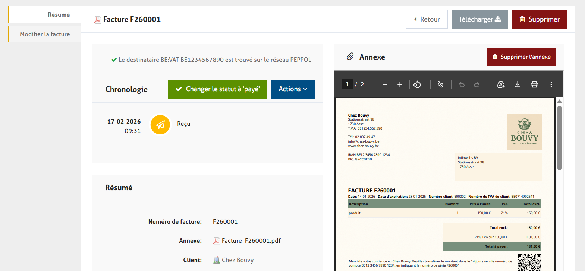Screen dimensions: 585x271
Task: Click the redo arrow in PDF toolbar
Action: click(x=477, y=85)
